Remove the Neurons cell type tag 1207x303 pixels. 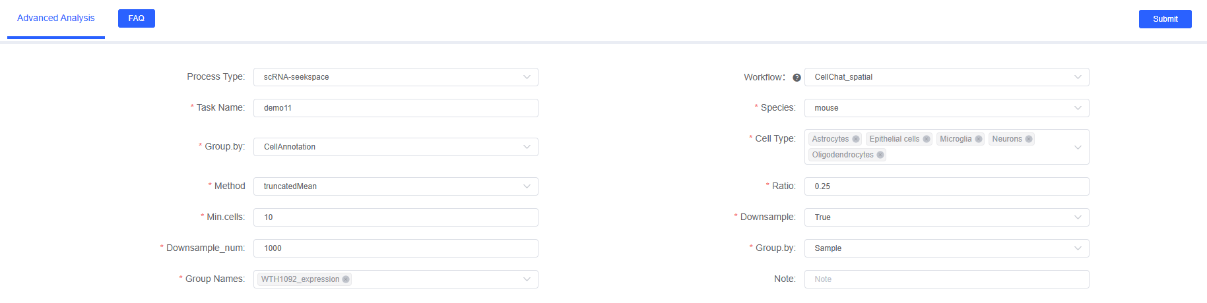point(1029,139)
